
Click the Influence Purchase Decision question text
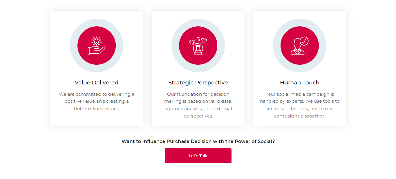[198, 141]
